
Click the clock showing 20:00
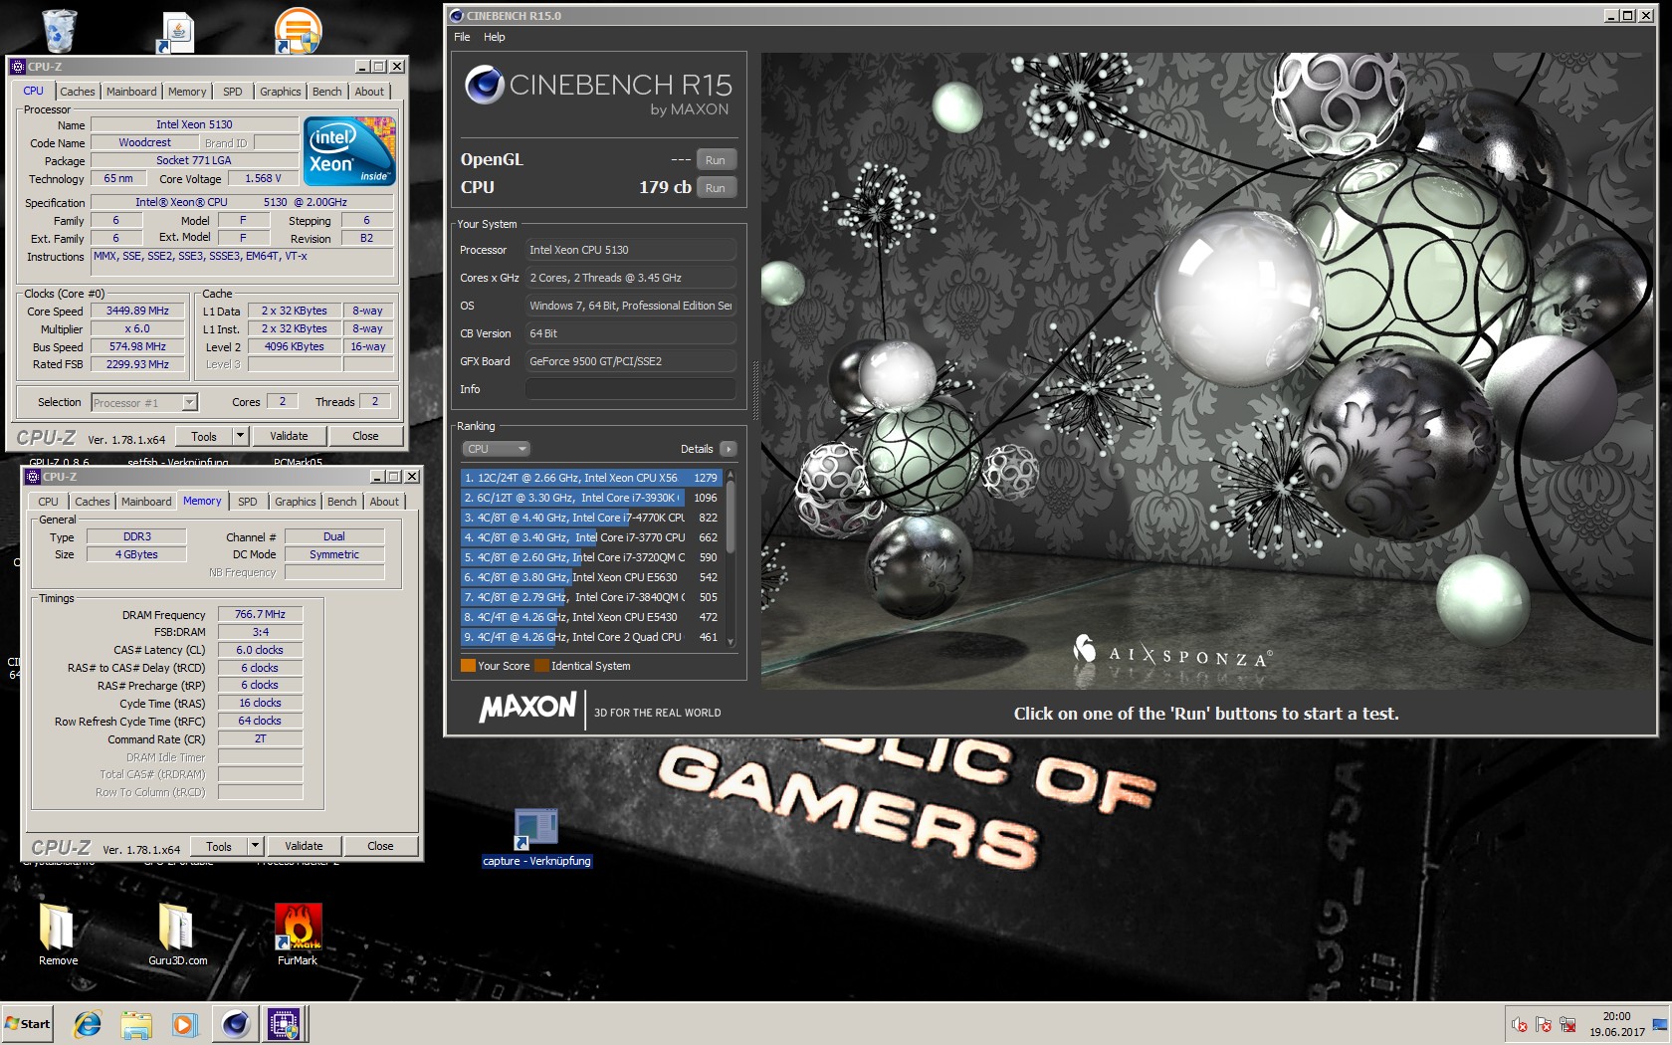tap(1616, 1016)
